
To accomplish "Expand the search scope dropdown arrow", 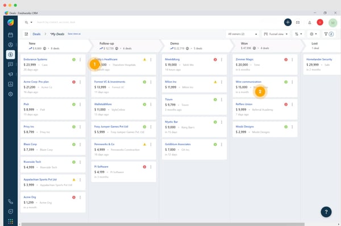I will (x=31, y=22).
